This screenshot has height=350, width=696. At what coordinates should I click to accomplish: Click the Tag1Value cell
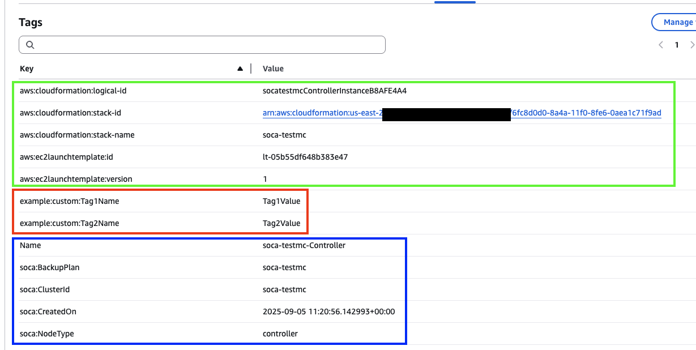click(x=281, y=201)
